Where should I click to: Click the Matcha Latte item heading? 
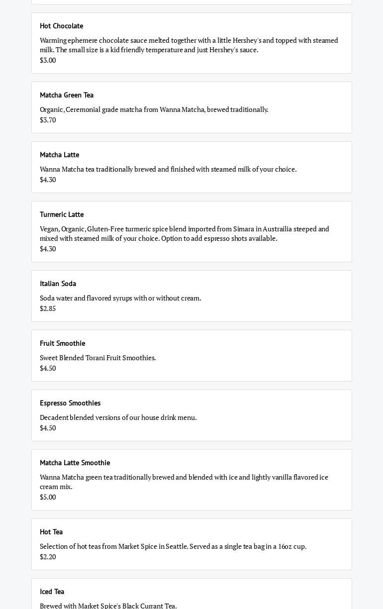point(60,155)
